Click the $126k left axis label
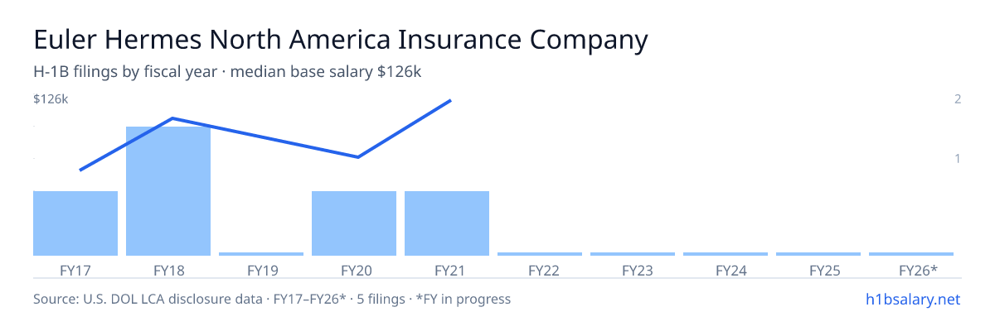The width and height of the screenshot is (995, 331). pos(51,99)
